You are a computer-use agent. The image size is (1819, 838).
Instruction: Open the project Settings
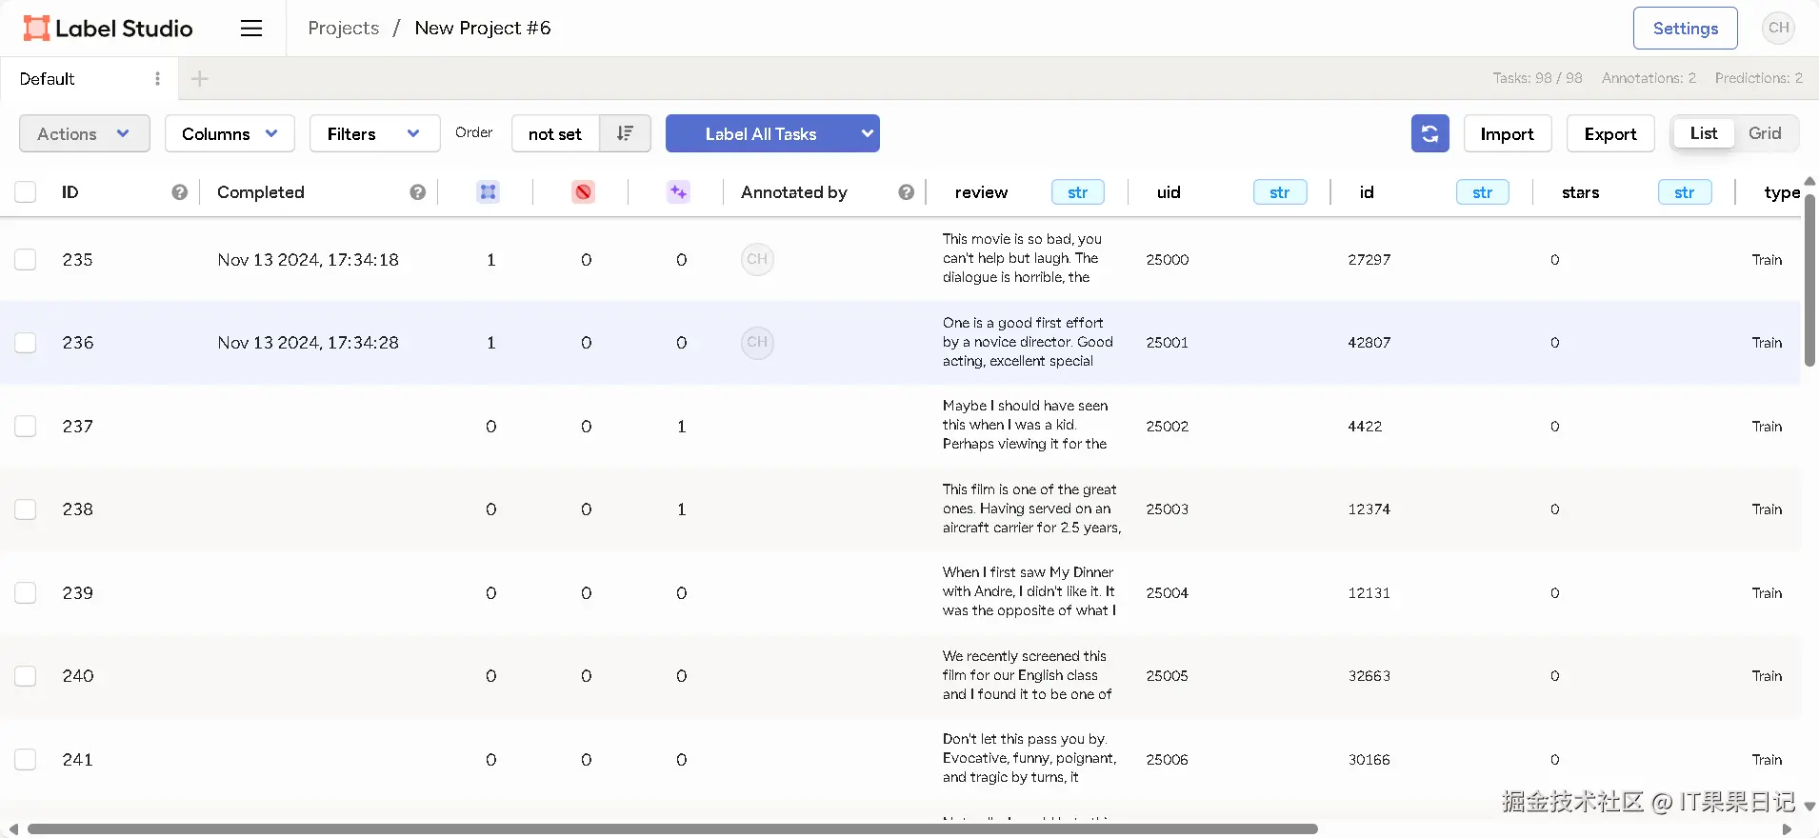(1685, 29)
